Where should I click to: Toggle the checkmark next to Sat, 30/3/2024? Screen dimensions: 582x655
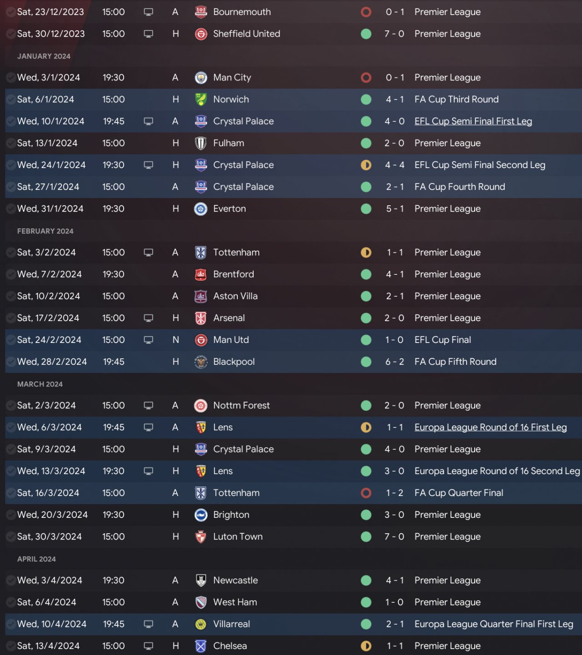point(10,537)
